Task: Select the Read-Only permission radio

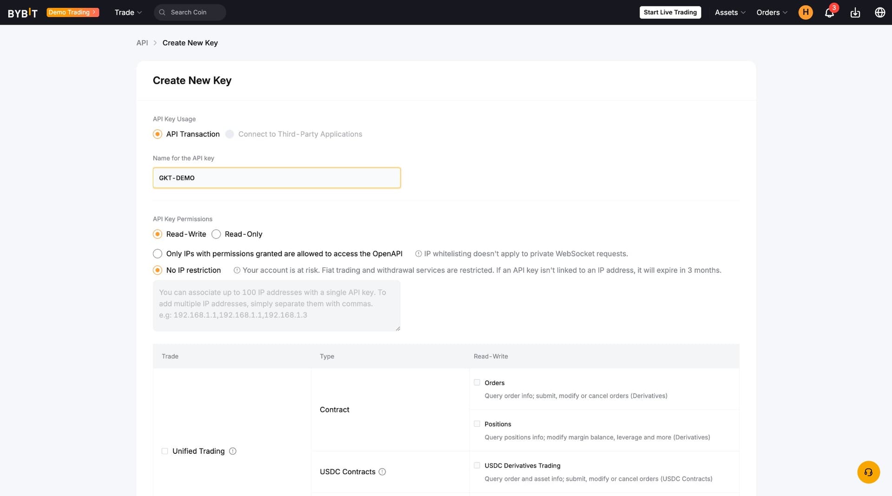Action: 216,234
